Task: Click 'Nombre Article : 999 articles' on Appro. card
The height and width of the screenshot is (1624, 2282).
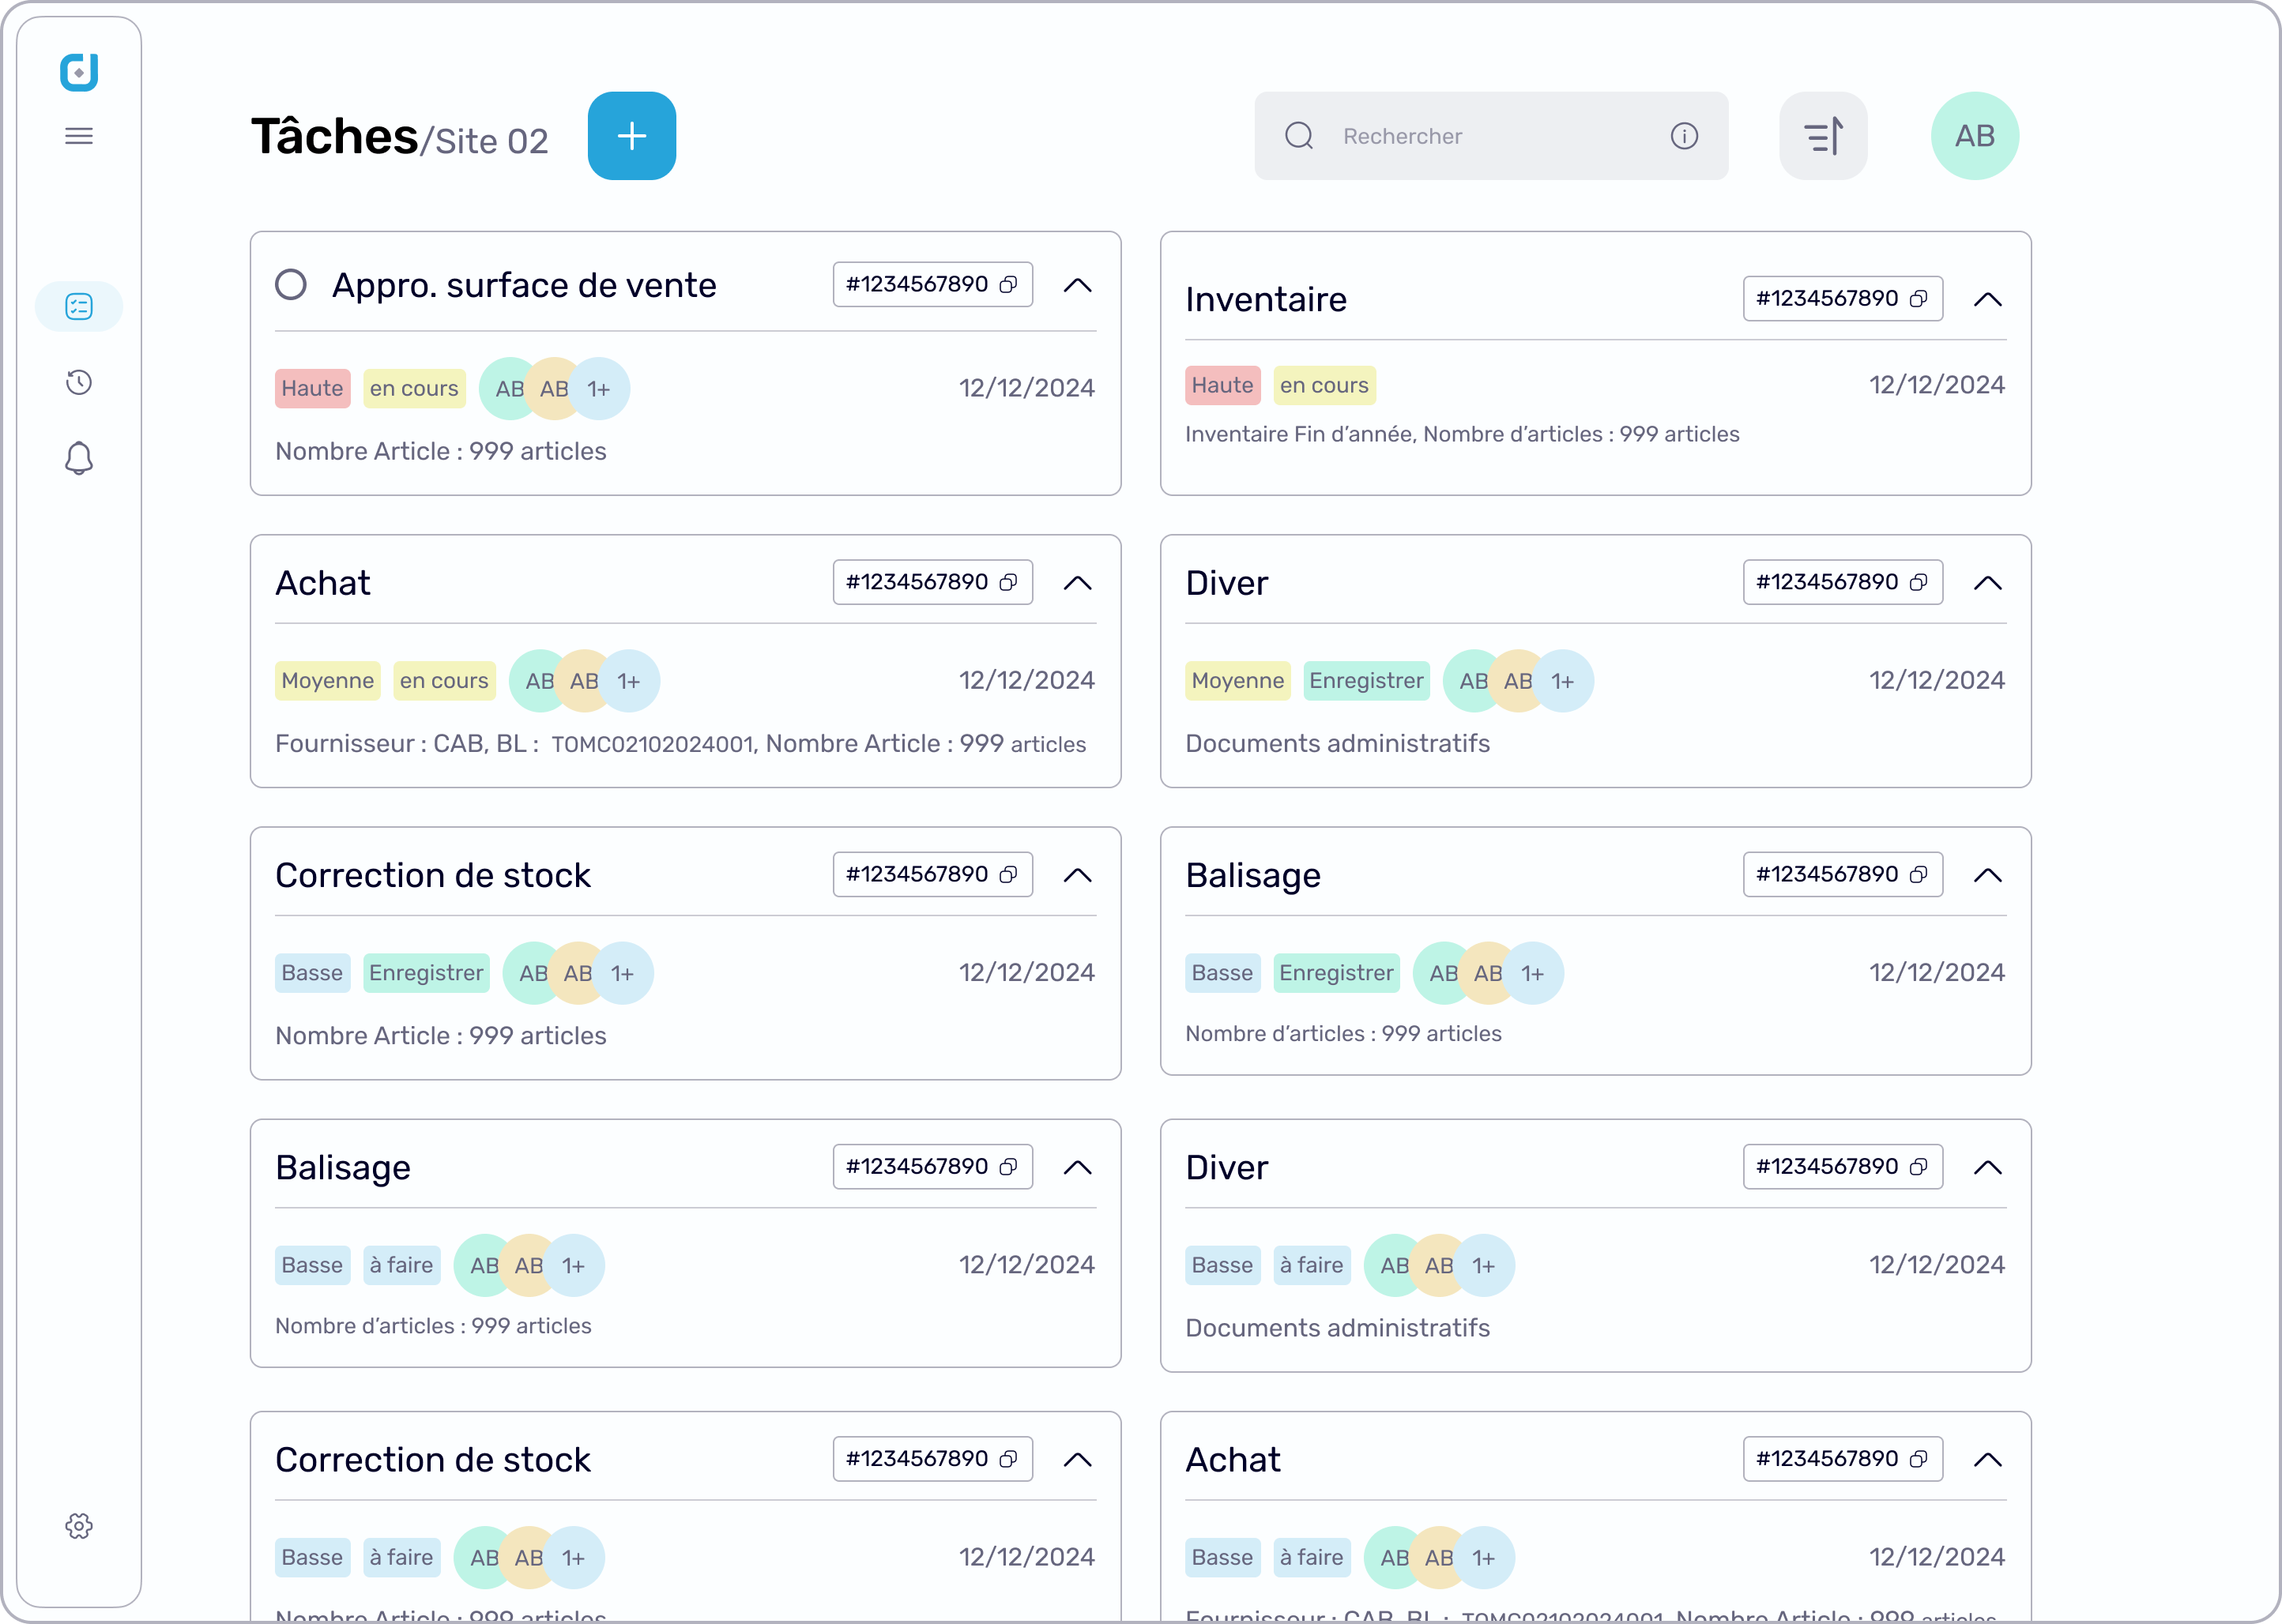Action: pyautogui.click(x=441, y=451)
